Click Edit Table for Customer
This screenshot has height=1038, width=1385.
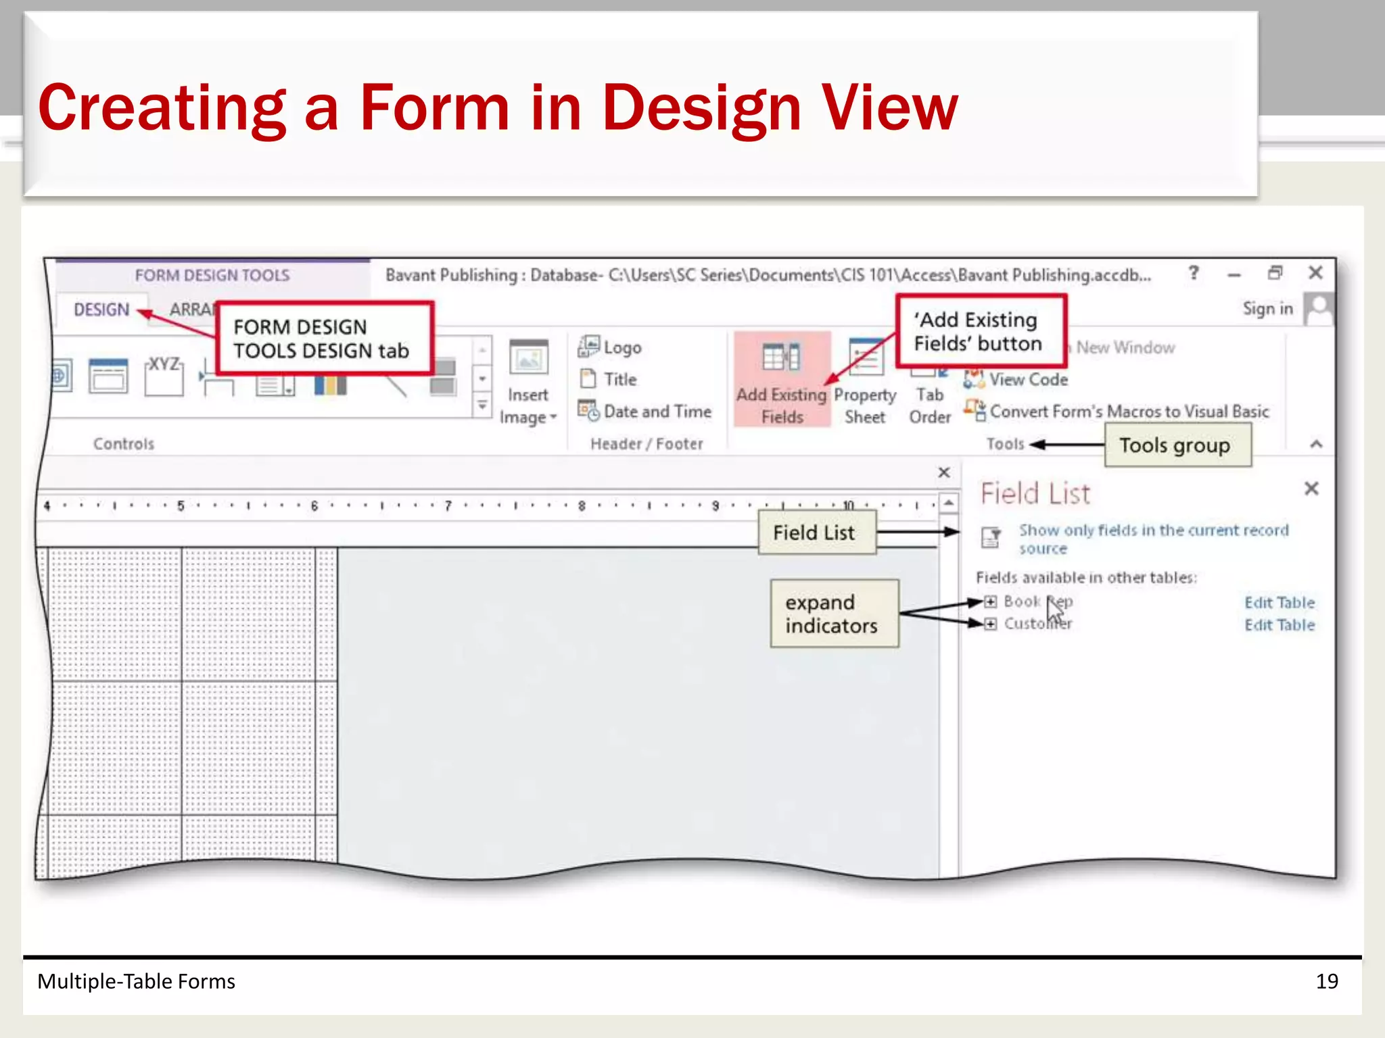click(x=1280, y=624)
